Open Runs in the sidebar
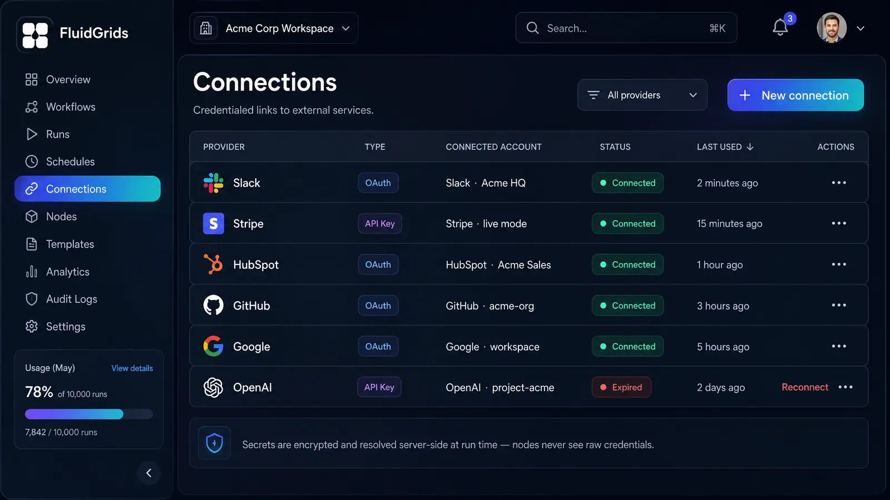 coord(87,134)
